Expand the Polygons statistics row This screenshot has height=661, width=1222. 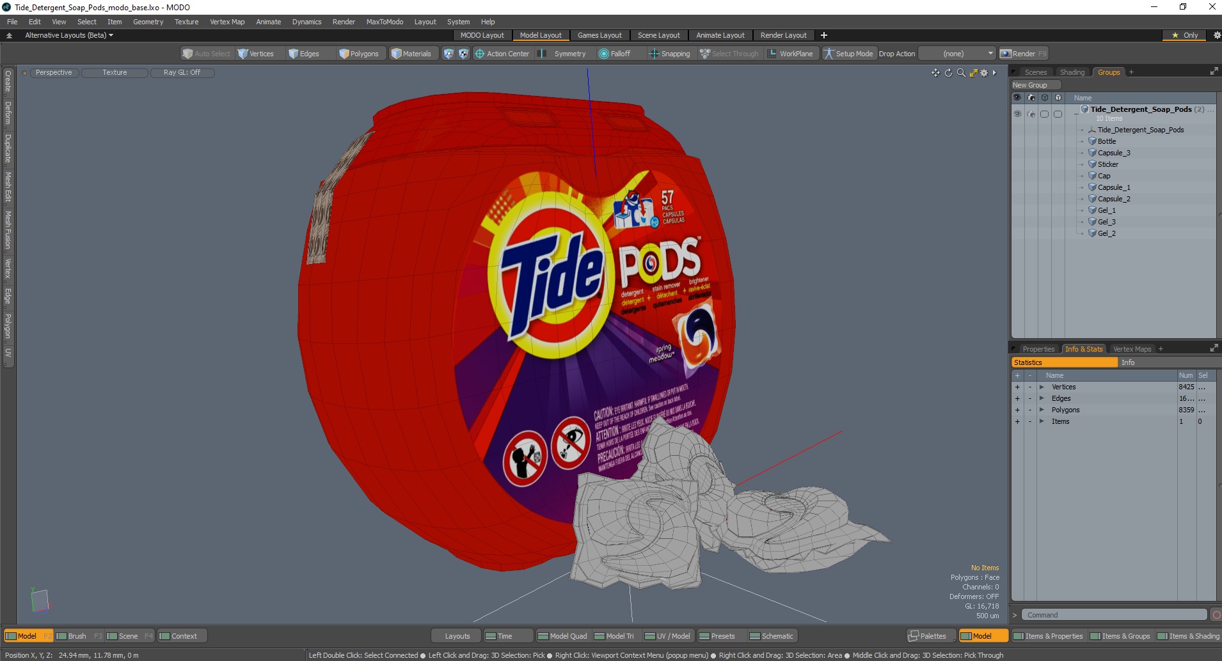[x=1042, y=410]
